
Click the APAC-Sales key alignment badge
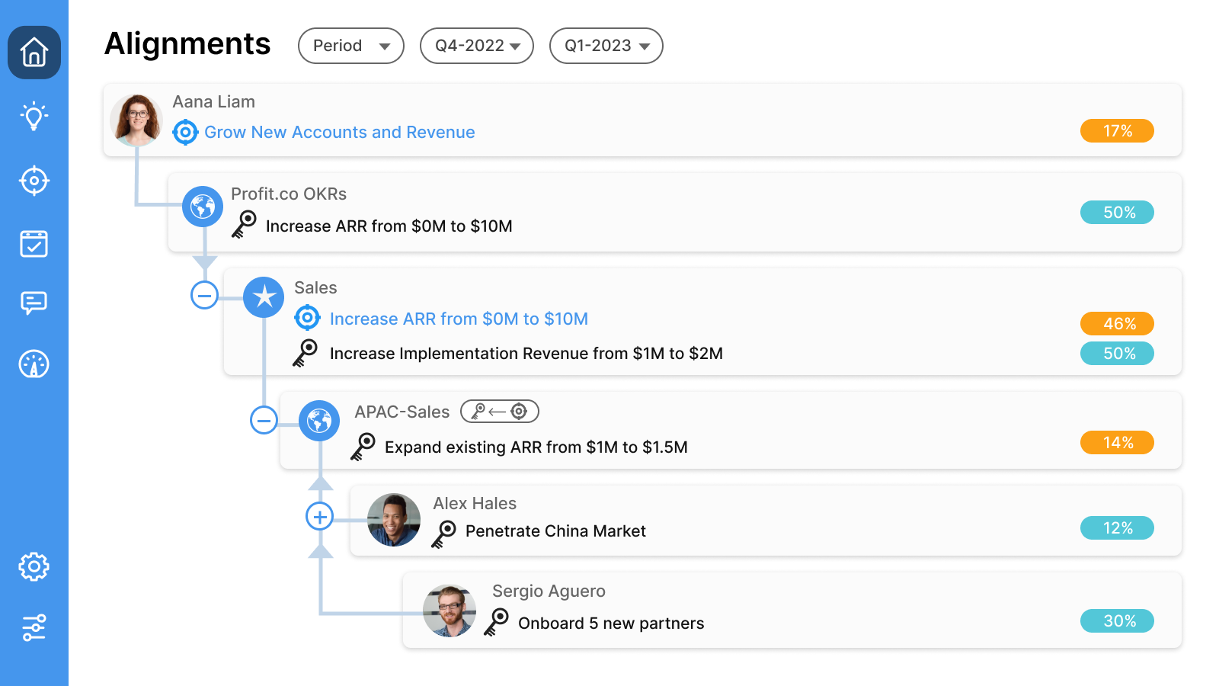pos(500,412)
